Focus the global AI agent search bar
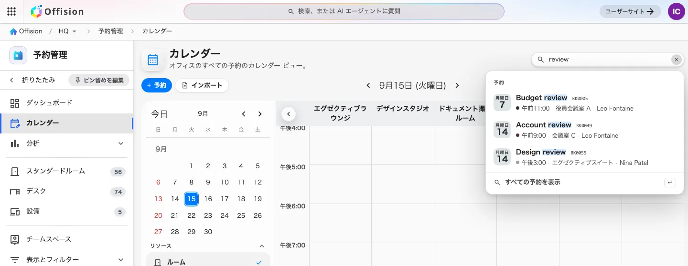 tap(344, 11)
